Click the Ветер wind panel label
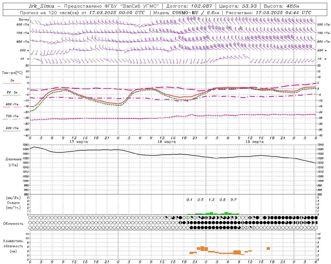The width and height of the screenshot is (331, 264). click(24, 20)
